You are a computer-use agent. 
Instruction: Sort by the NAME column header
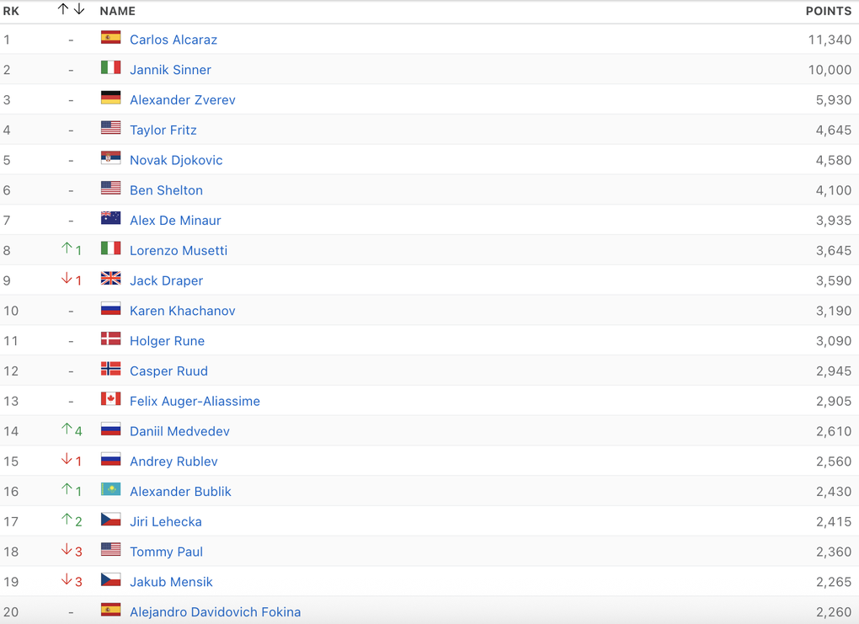(117, 11)
